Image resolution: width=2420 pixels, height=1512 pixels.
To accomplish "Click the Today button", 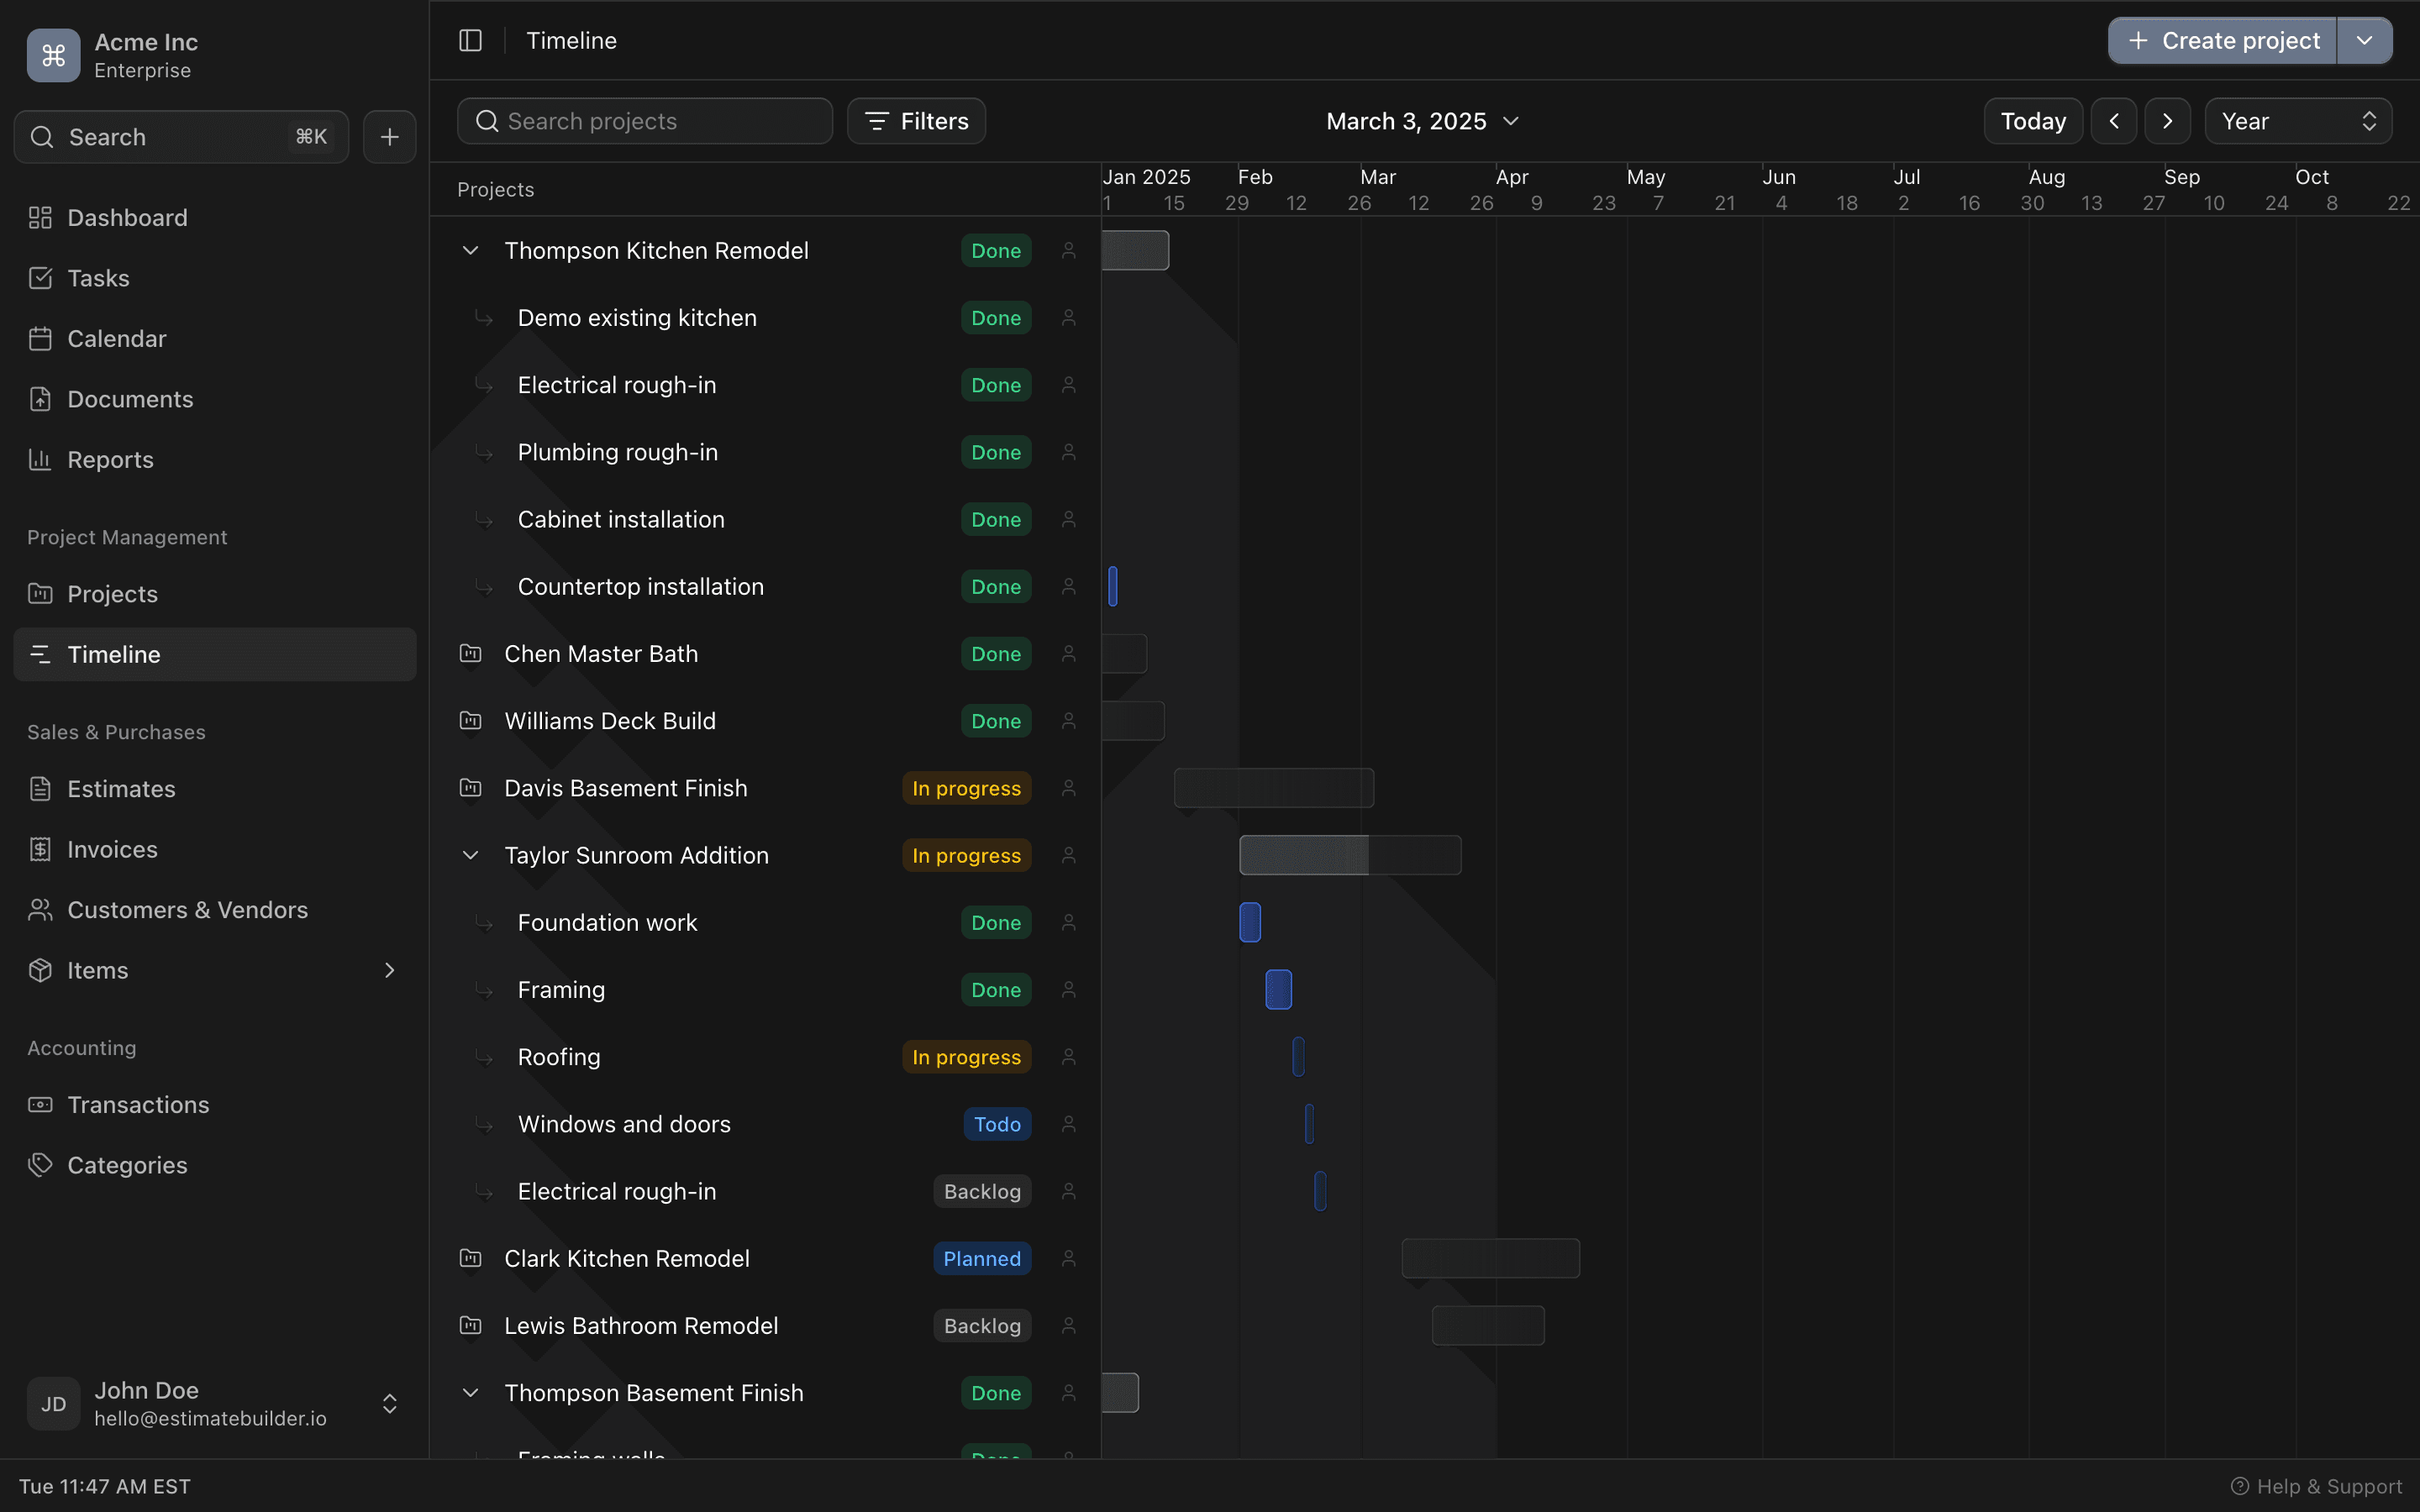I will click(x=2032, y=121).
